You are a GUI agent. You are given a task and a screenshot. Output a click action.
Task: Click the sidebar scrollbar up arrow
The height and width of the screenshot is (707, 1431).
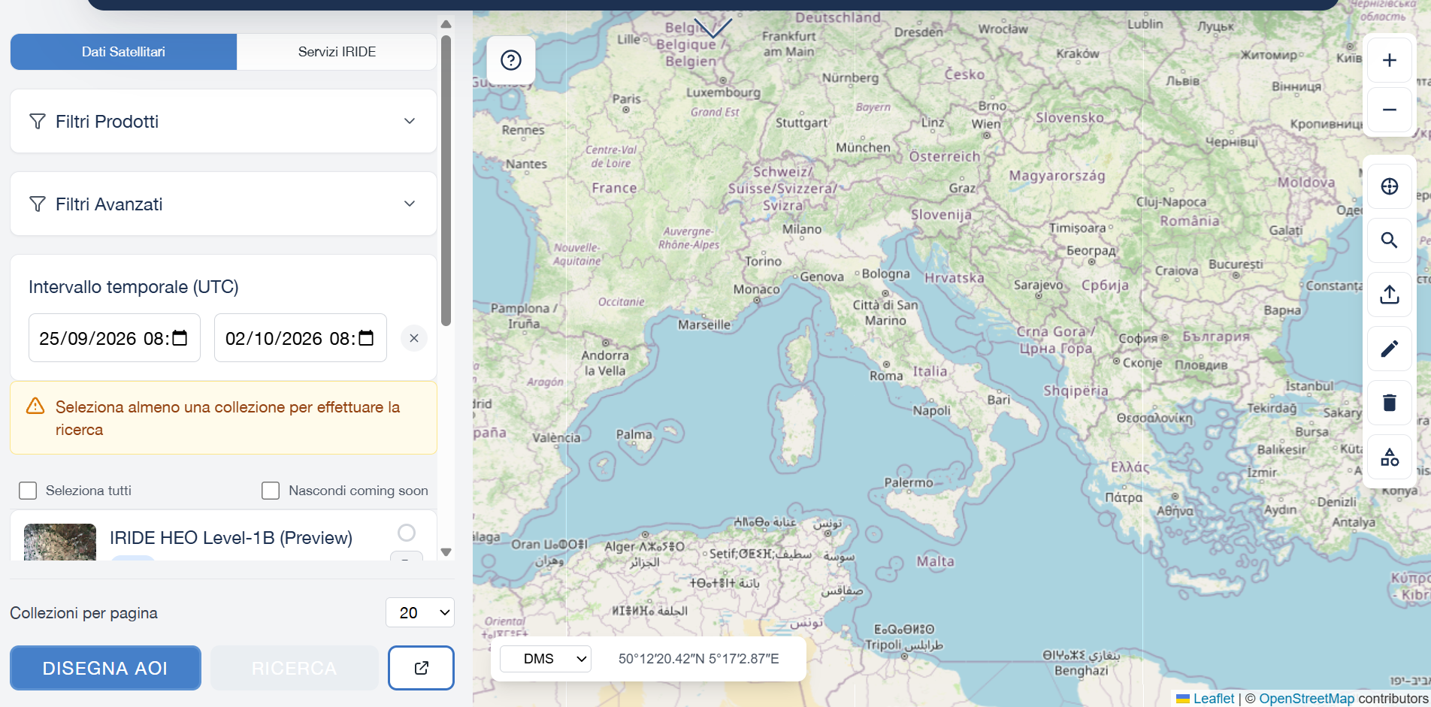[x=446, y=24]
